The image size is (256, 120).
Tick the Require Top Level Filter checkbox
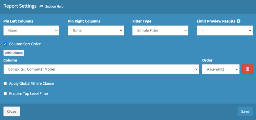pyautogui.click(x=5, y=94)
